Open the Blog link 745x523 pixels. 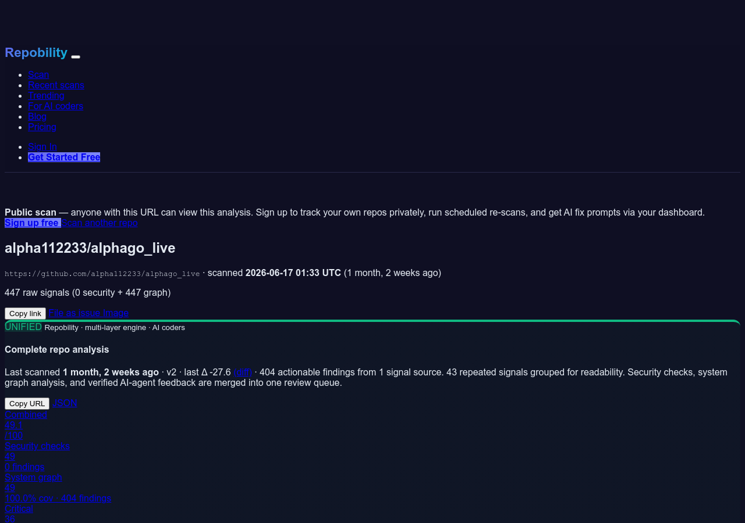(x=37, y=116)
